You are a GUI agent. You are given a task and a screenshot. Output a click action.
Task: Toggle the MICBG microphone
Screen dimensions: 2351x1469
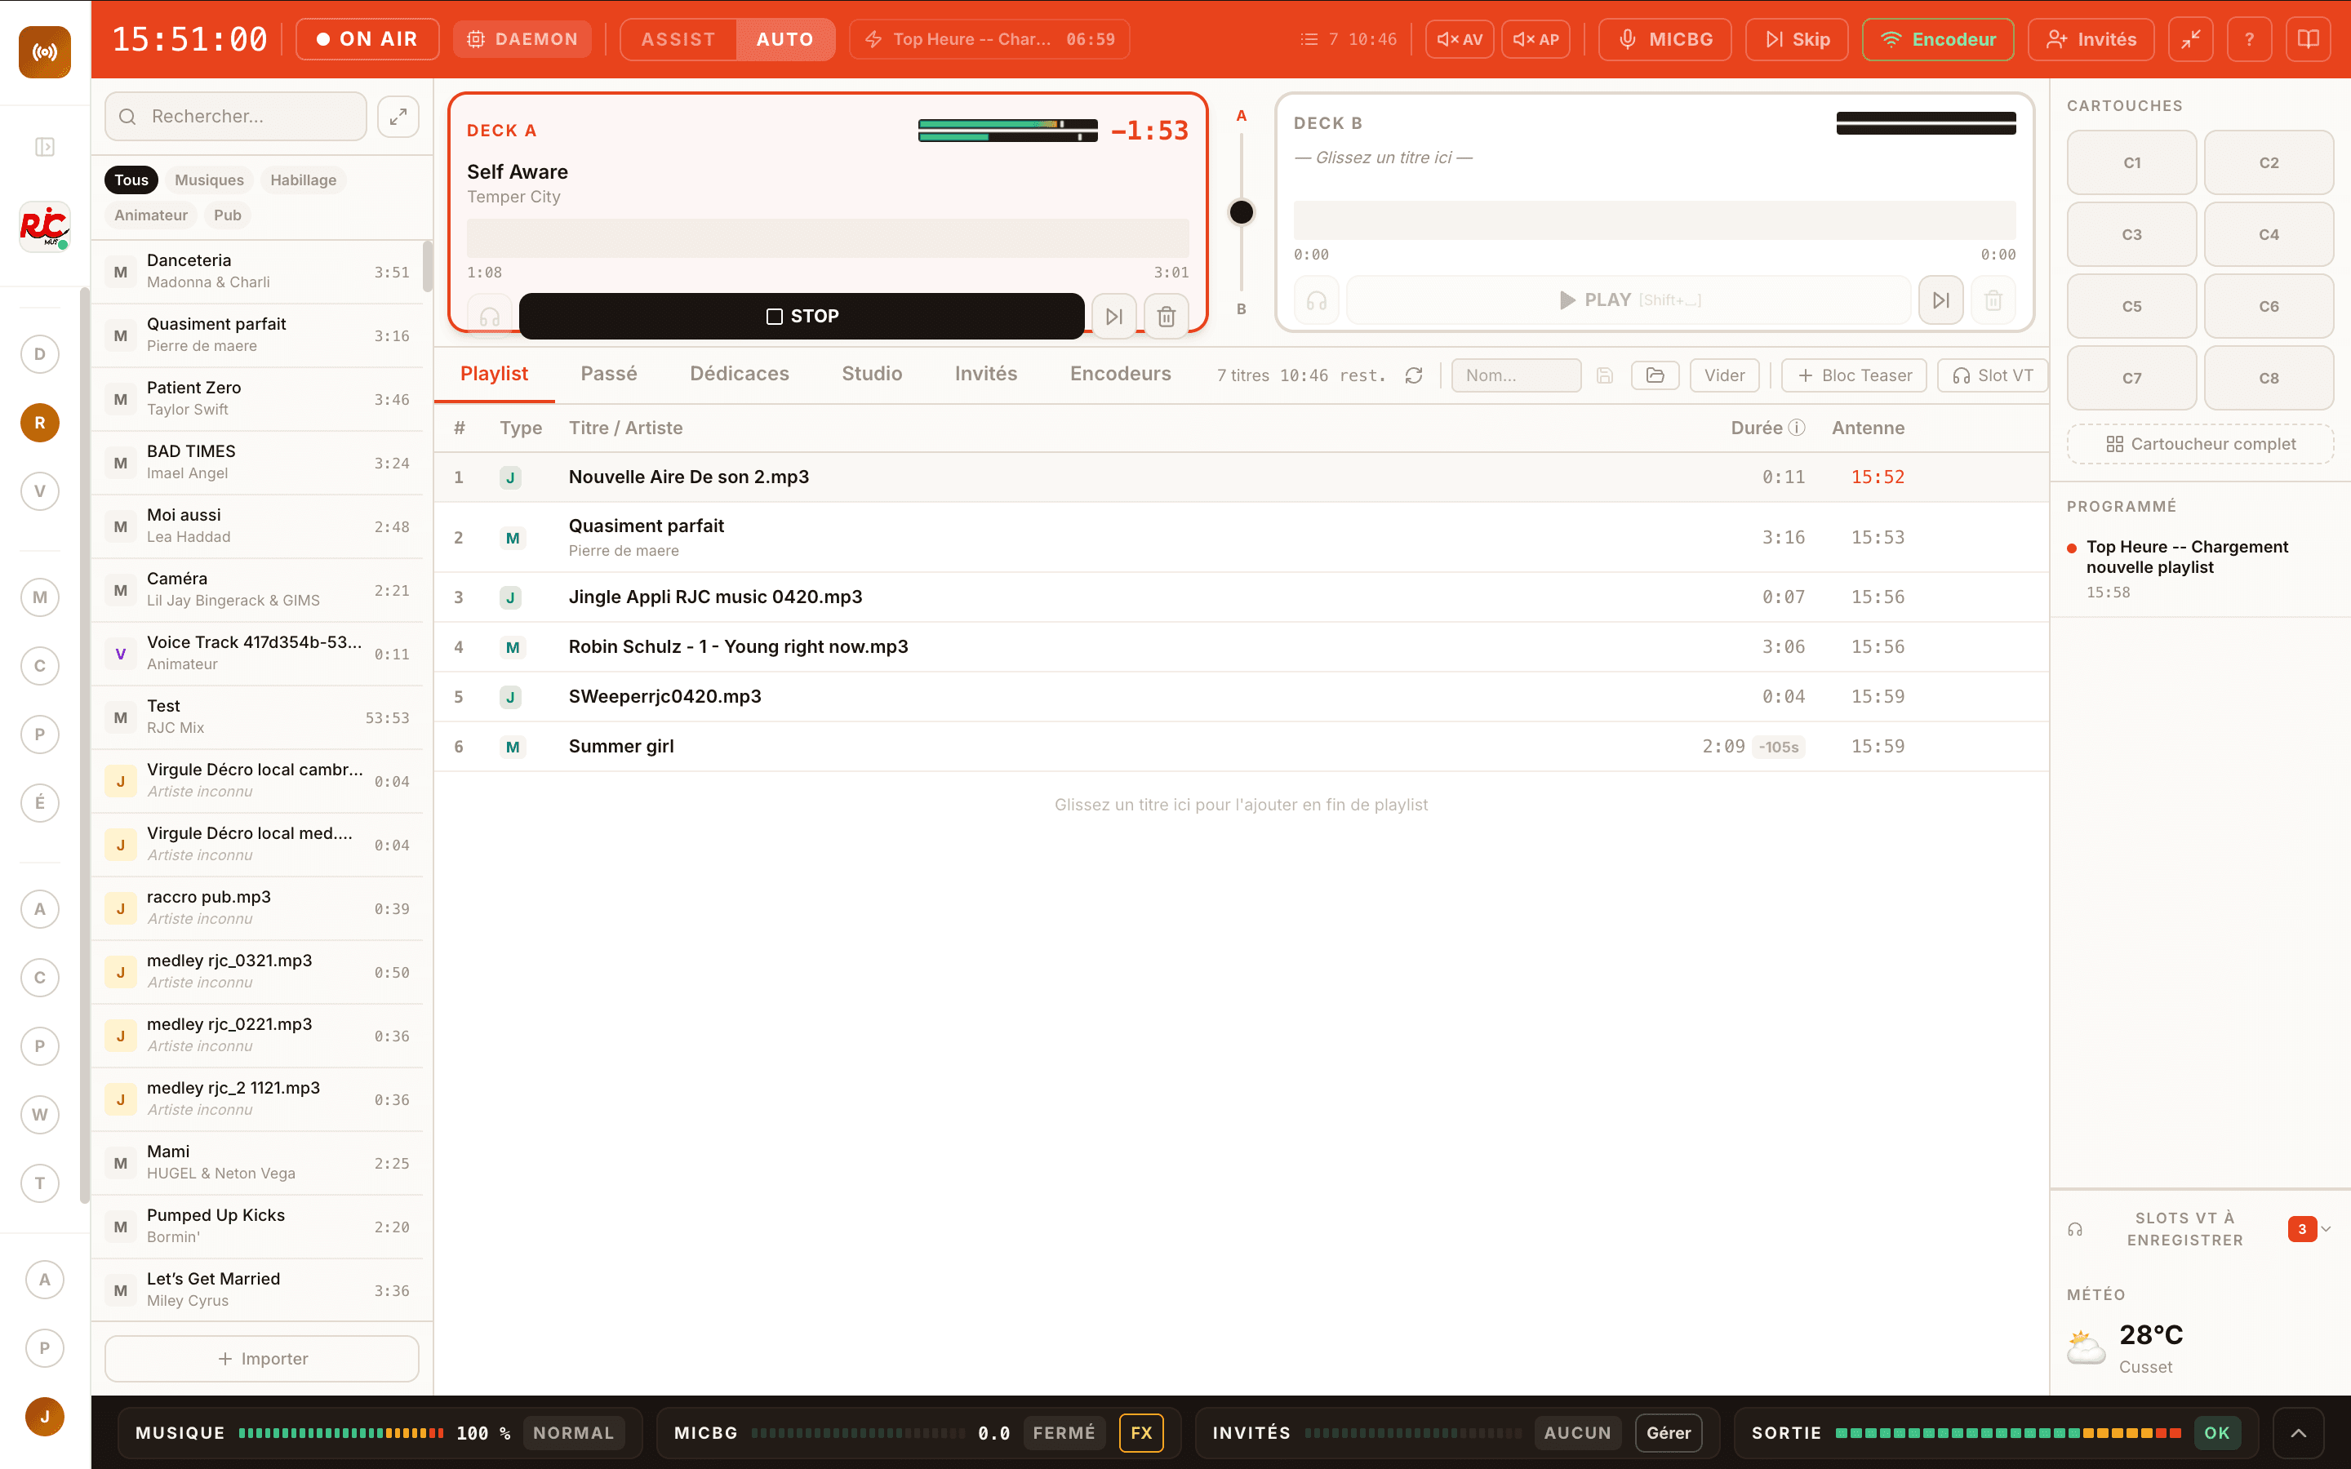click(x=1665, y=39)
